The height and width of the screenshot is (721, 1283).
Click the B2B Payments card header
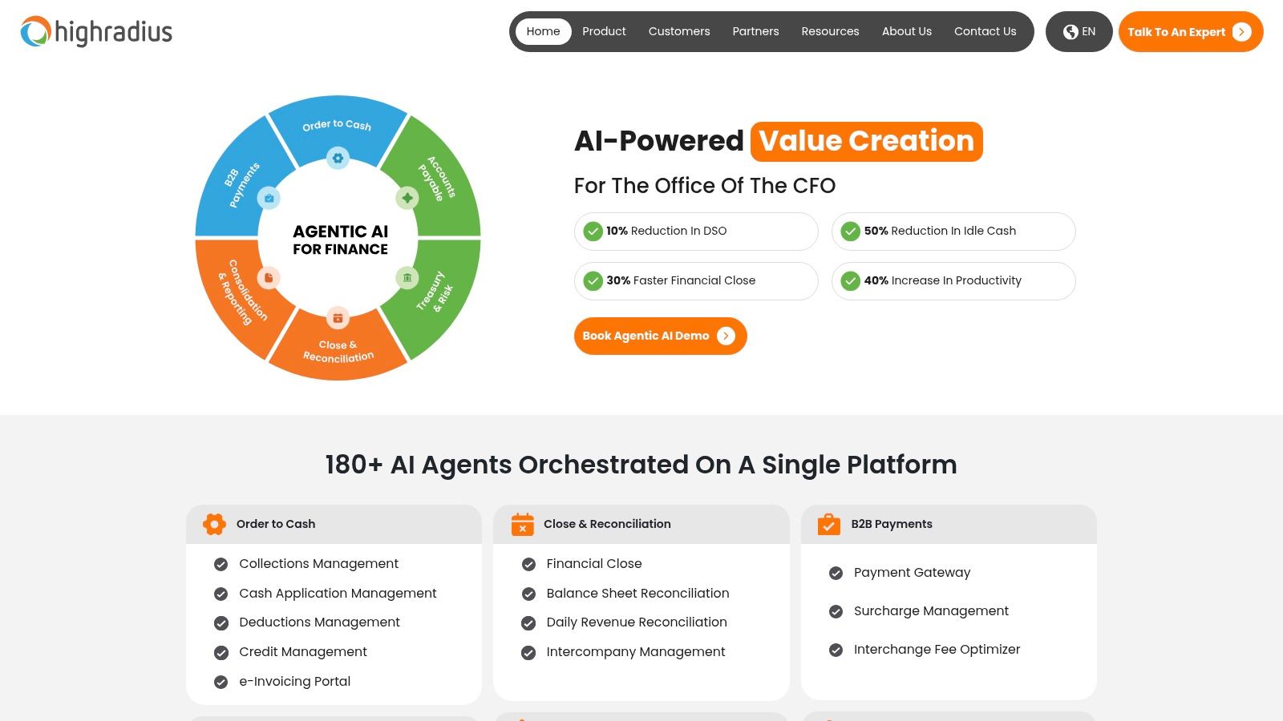(x=949, y=524)
